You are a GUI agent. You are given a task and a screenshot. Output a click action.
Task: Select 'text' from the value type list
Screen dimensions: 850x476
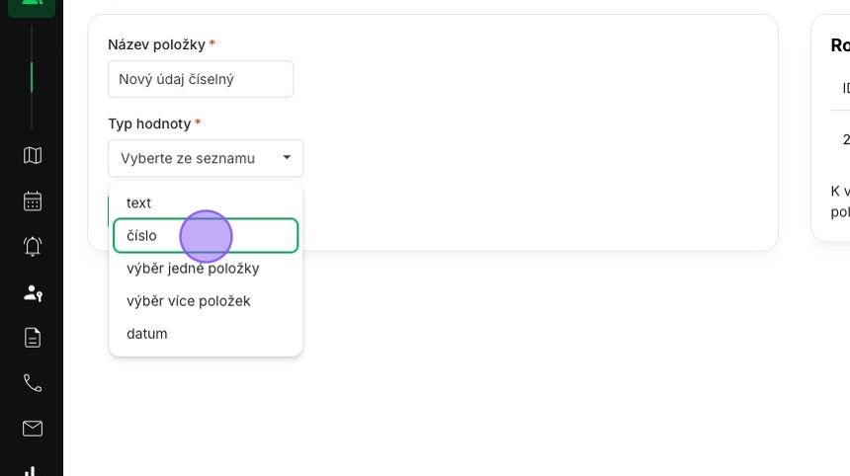coord(139,202)
